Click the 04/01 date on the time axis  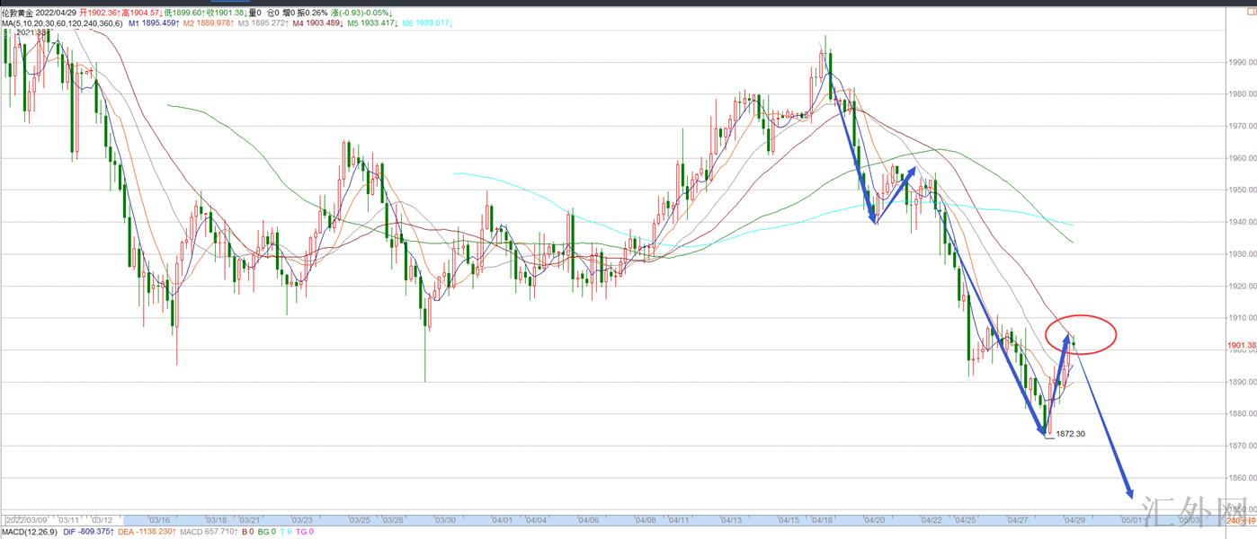click(502, 520)
